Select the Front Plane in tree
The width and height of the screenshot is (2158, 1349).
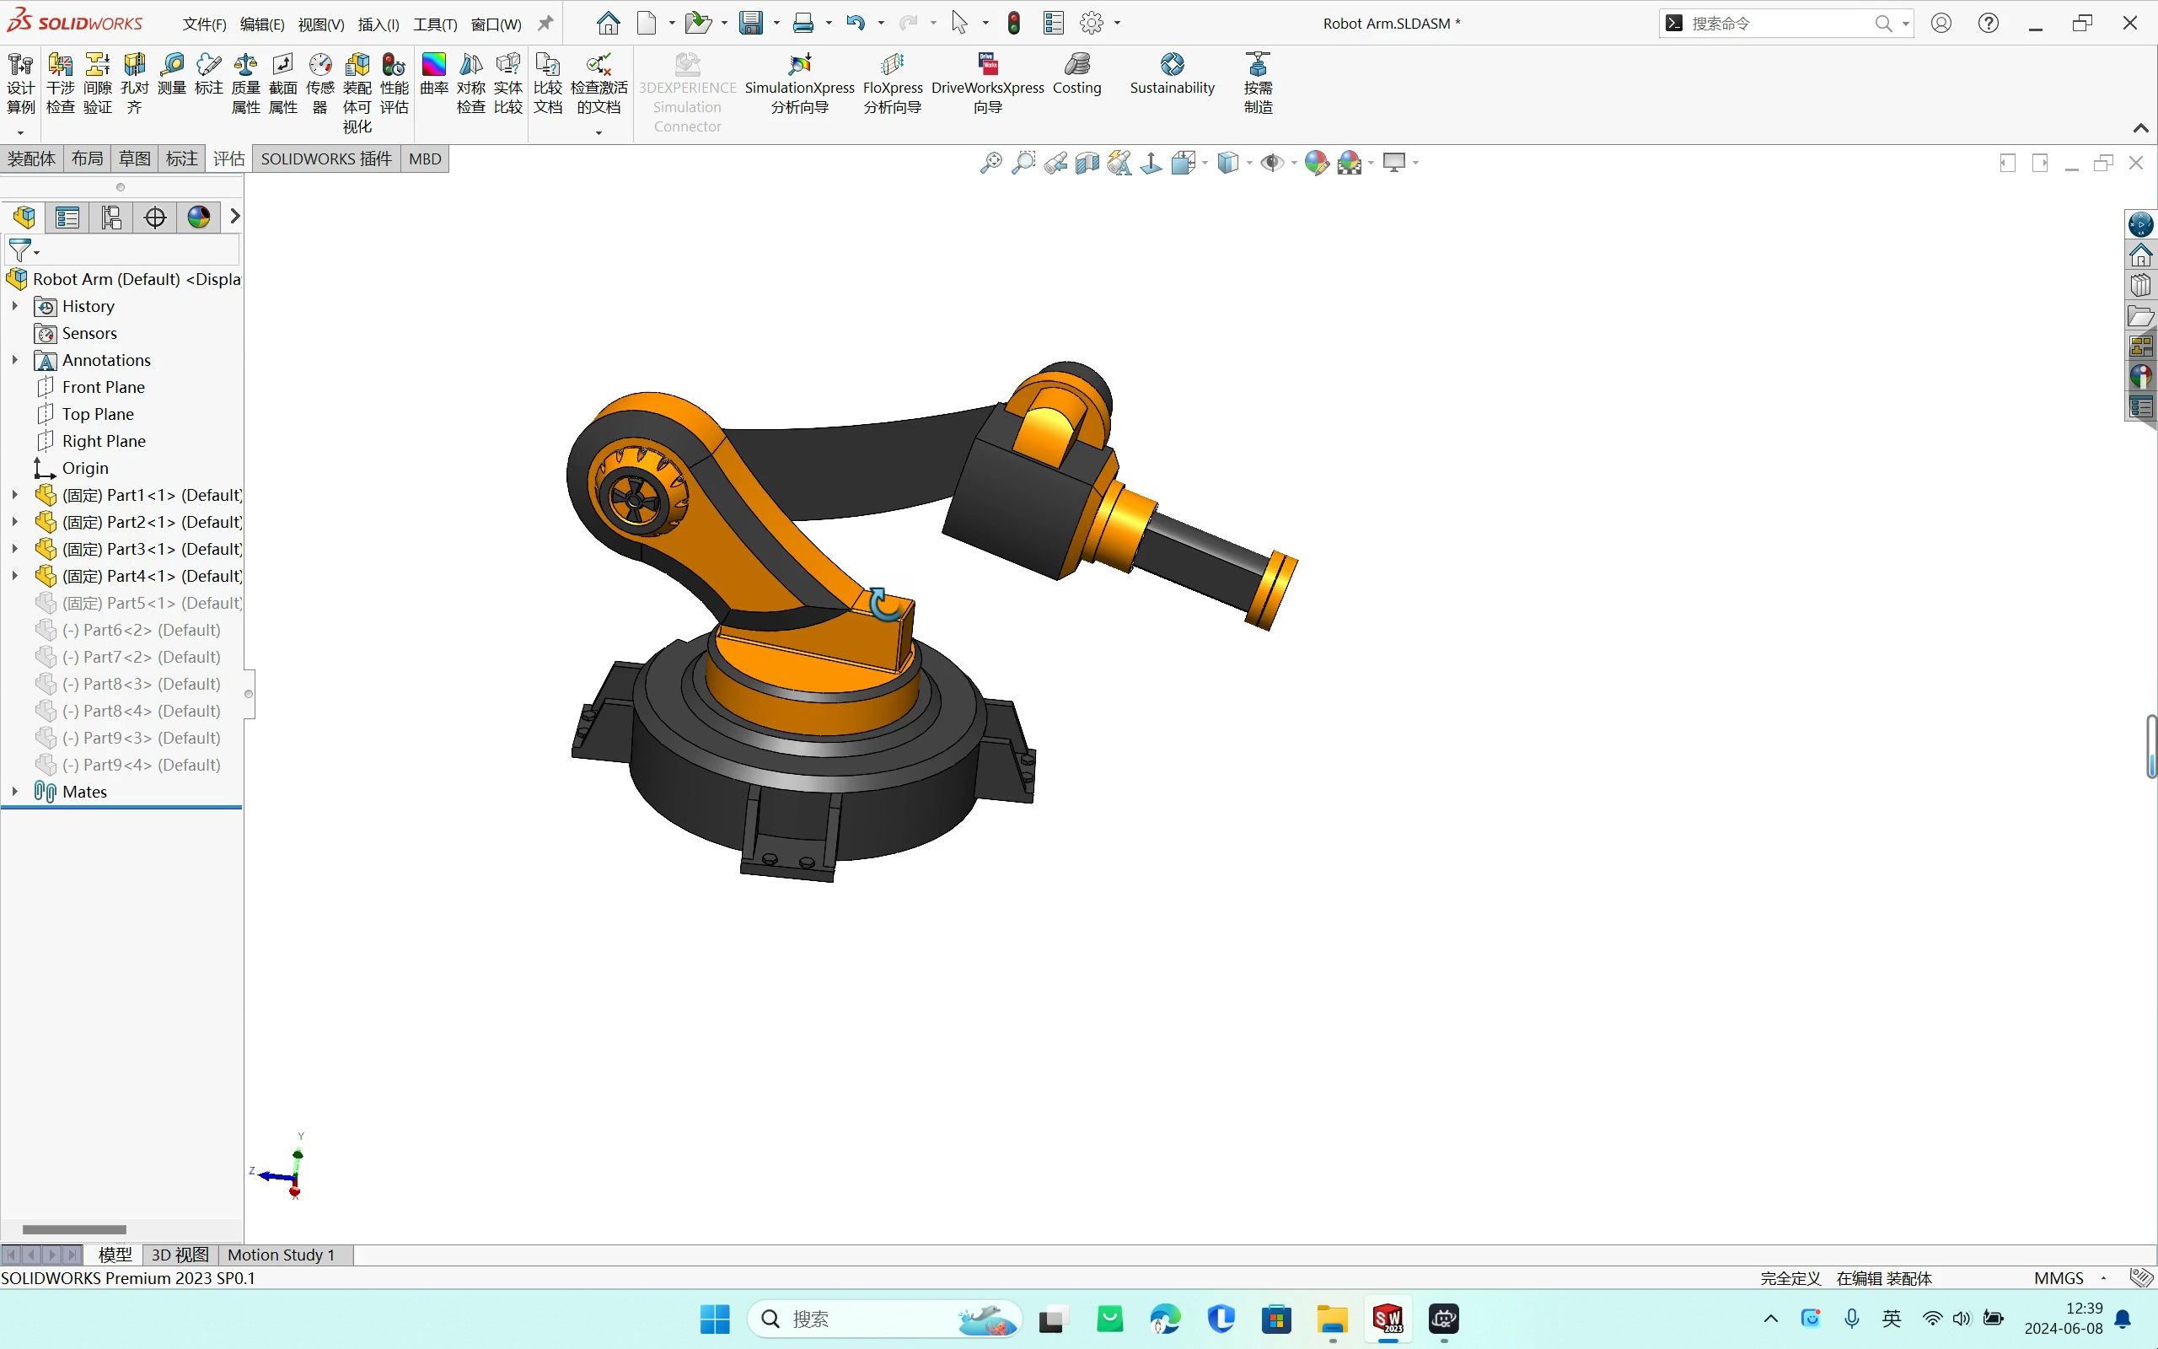(x=104, y=386)
